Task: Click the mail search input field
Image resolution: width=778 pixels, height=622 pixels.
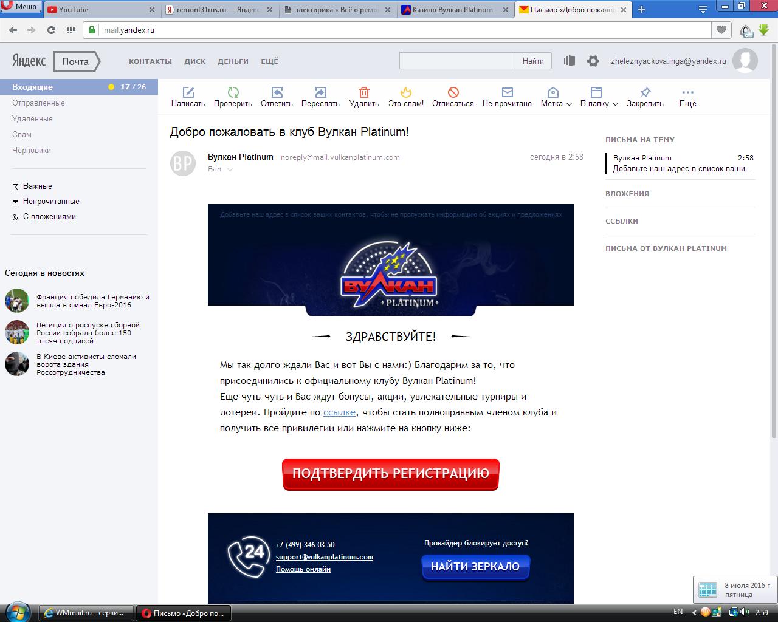Action: point(457,61)
